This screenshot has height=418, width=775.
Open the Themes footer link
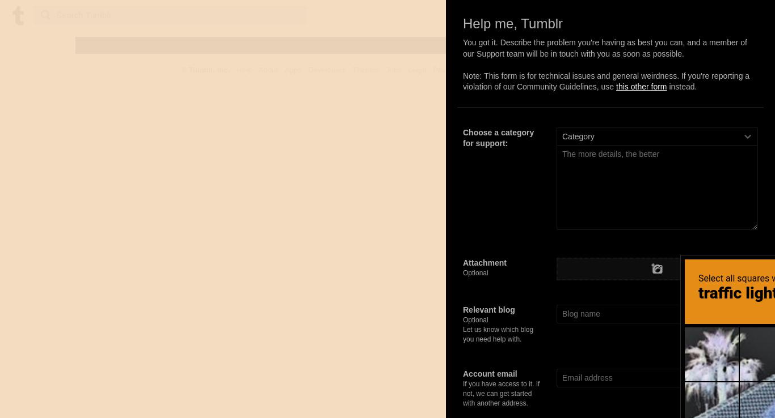pyautogui.click(x=366, y=70)
